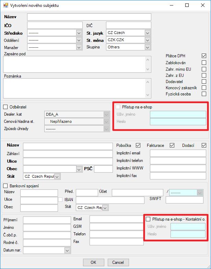Screen dimensions: 211x269
Task: Open the Oddělení dropdown
Action: click(79, 40)
